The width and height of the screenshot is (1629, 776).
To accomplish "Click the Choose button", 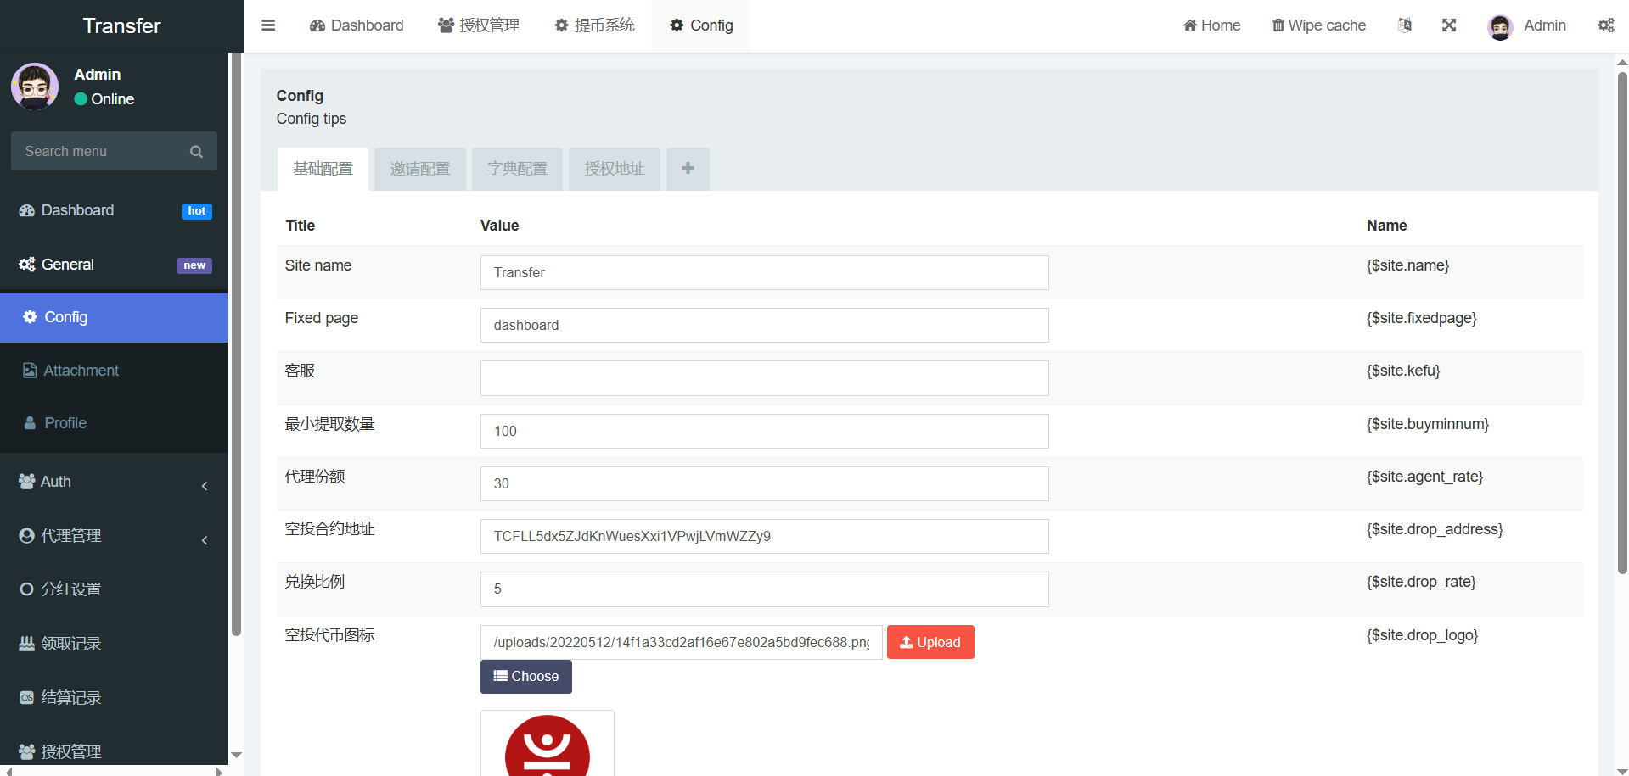I will [526, 677].
